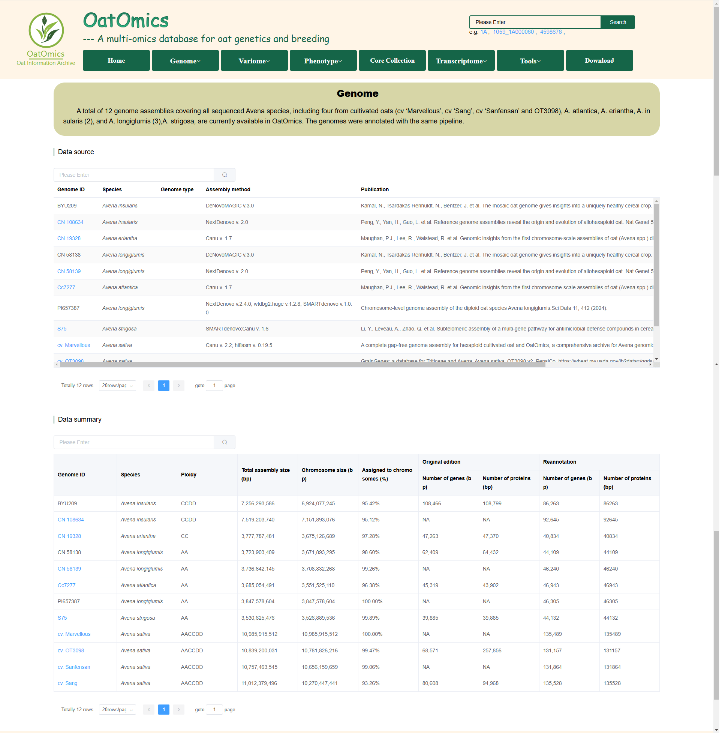Screen dimensions: 725x733
Task: Click the Data summary search magnifier icon
Action: 225,442
